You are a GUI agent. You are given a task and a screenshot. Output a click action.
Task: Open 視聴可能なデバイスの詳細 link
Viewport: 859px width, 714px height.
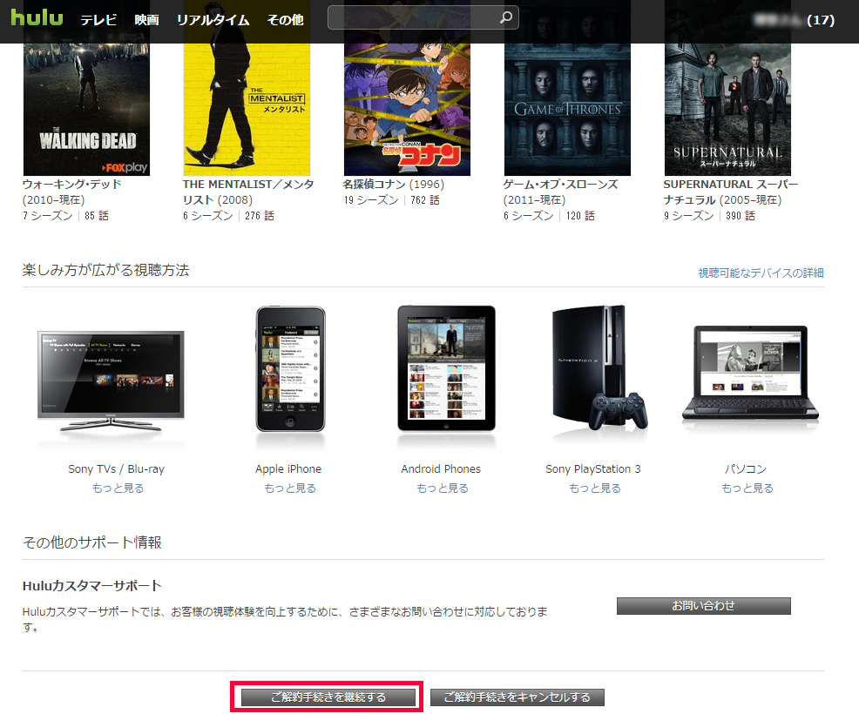pyautogui.click(x=761, y=273)
